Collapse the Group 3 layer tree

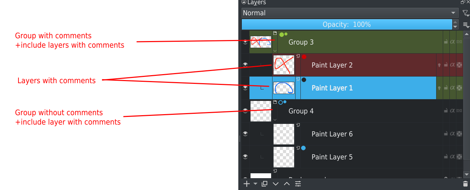pyautogui.click(x=275, y=50)
